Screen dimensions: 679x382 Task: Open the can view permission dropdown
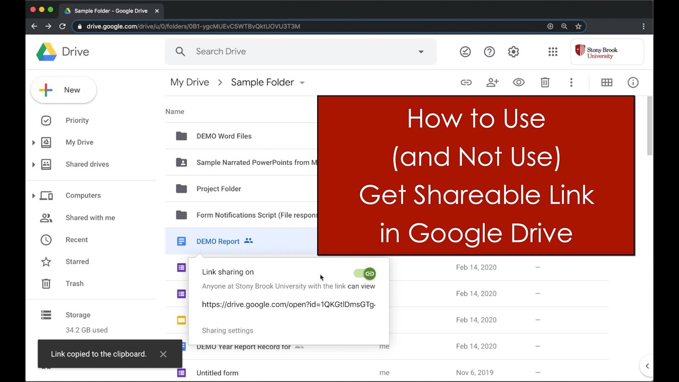(x=361, y=286)
